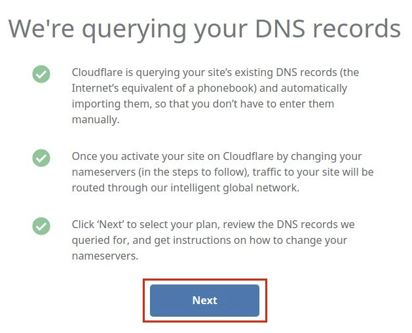Click green checkmark beside DNS querying paragraph
412x333 pixels.
click(41, 74)
